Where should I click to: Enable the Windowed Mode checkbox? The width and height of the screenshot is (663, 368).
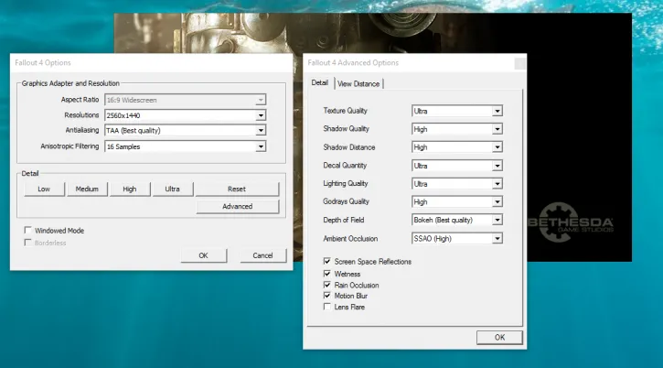point(28,231)
